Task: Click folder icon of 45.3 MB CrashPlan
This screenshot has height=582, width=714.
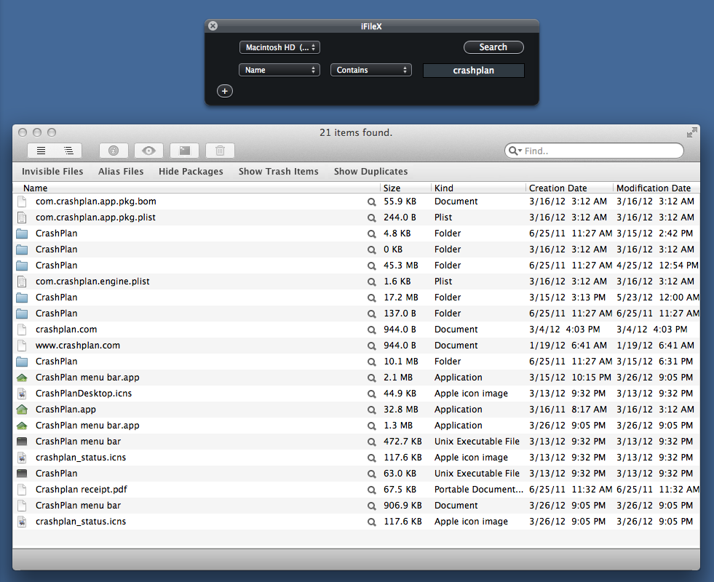Action: [22, 266]
